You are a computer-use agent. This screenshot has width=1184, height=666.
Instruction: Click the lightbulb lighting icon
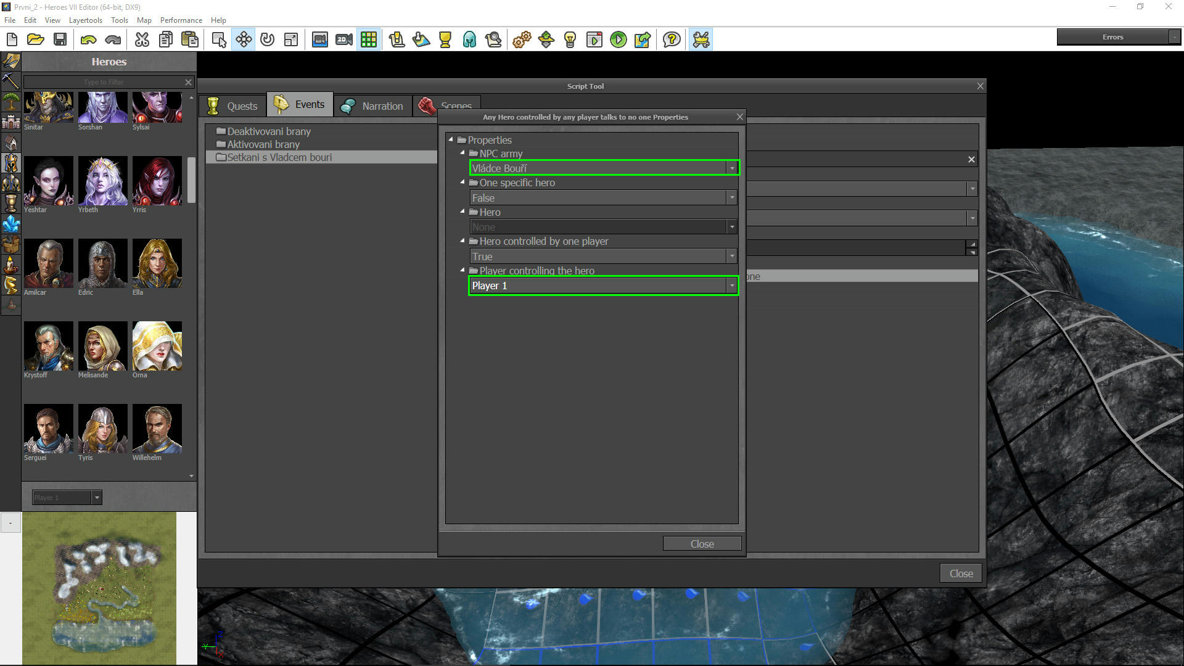[570, 40]
